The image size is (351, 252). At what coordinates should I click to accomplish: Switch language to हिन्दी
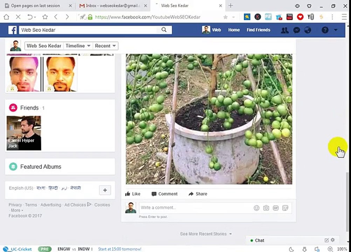click(53, 188)
